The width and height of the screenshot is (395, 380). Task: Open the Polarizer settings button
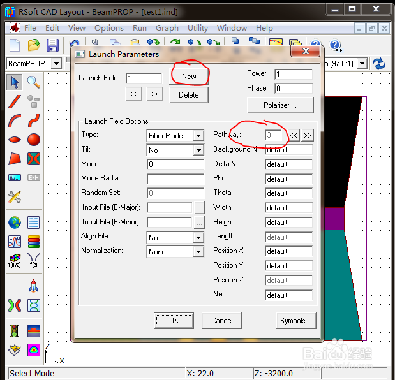tap(280, 105)
